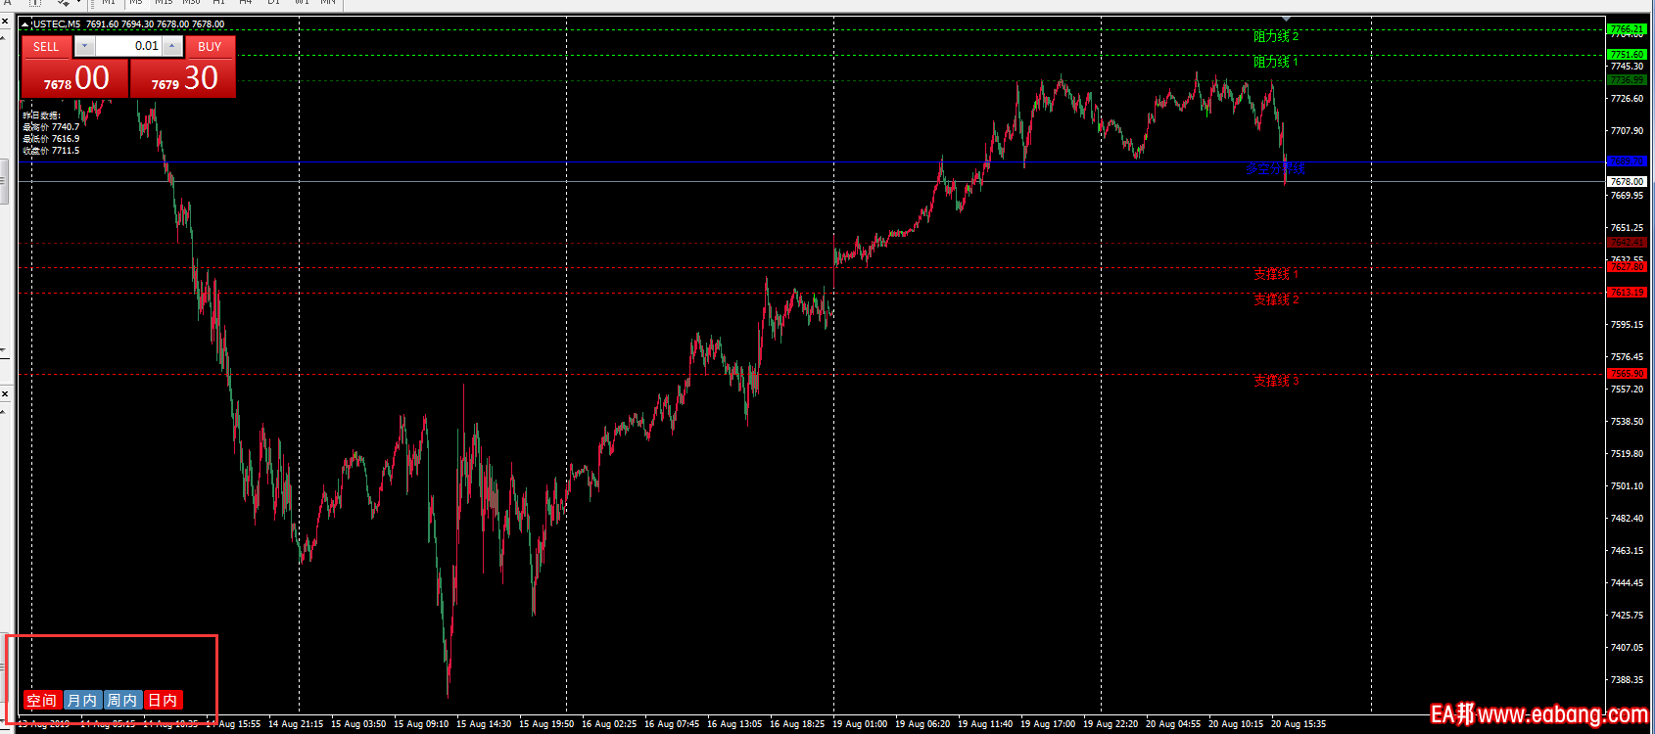Viewport: 1655px width, 734px height.
Task: Toggle the 月内 indicator button
Action: (x=82, y=700)
